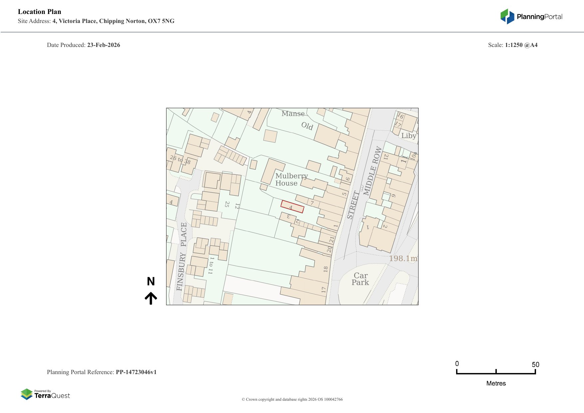
Task: Click the TerraQuest layered logo icon
Action: point(27,394)
